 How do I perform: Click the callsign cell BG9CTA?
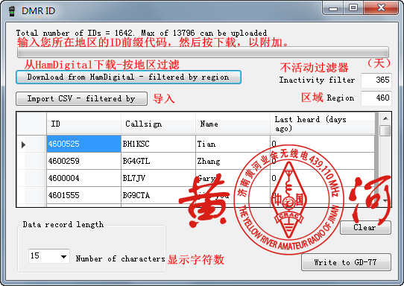point(158,195)
